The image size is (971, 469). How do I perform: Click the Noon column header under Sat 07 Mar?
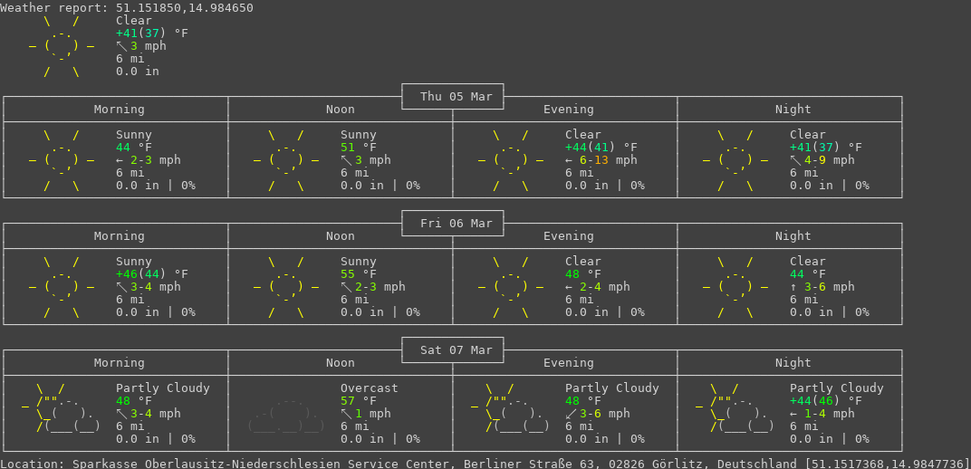click(341, 363)
